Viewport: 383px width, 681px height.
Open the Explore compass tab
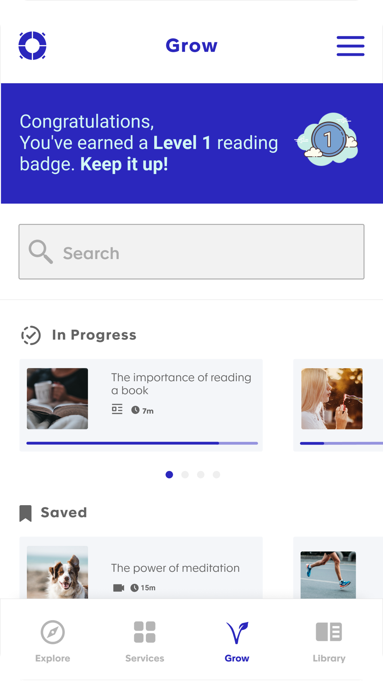53,639
